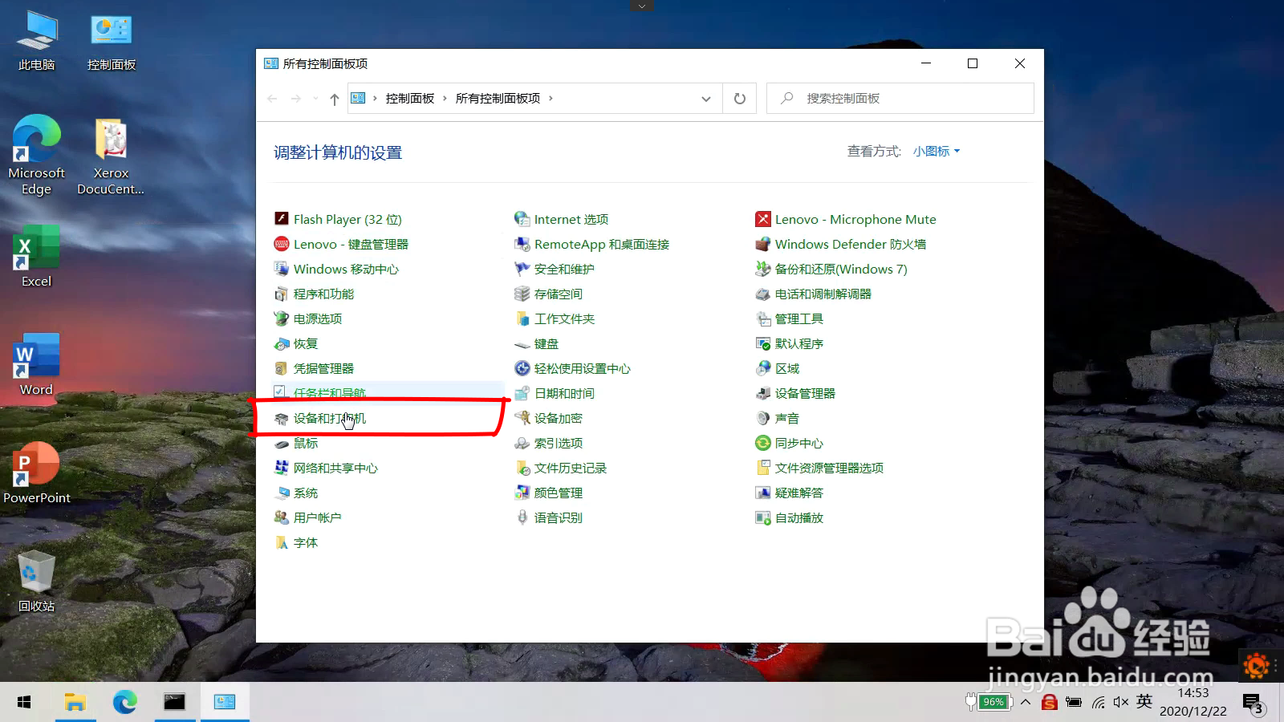Expand the address bar history dropdown
Viewport: 1284px width, 722px height.
coord(705,98)
